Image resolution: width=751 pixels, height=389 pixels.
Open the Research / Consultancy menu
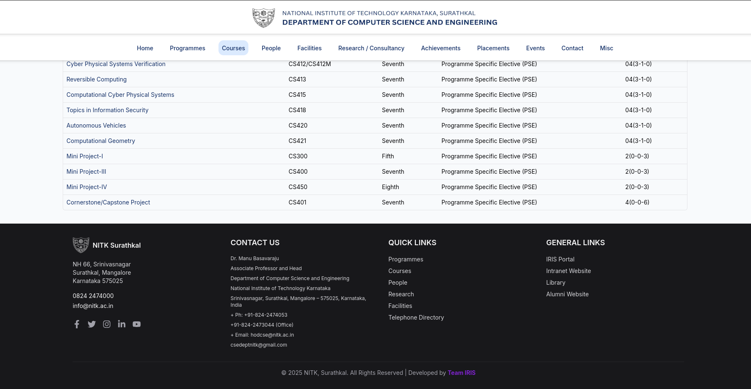tap(371, 48)
